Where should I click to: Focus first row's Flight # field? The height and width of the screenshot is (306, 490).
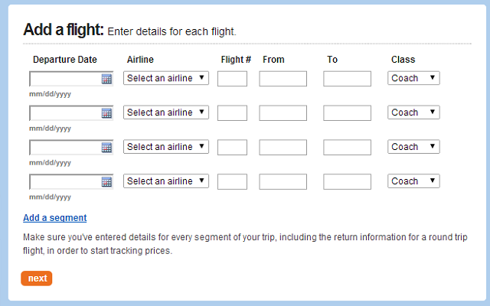[232, 79]
